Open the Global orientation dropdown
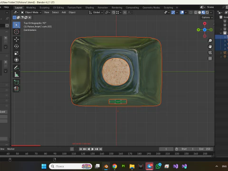 (96, 12)
